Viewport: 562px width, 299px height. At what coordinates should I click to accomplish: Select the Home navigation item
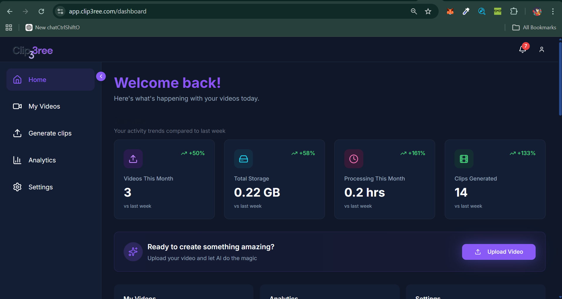coord(37,79)
